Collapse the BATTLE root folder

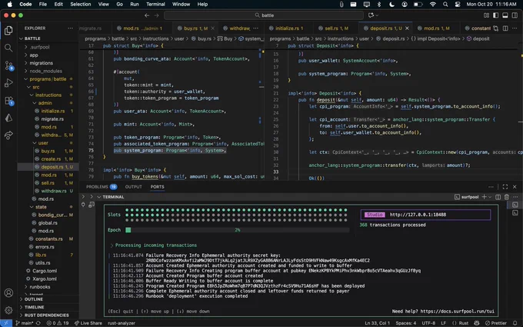click(x=32, y=38)
